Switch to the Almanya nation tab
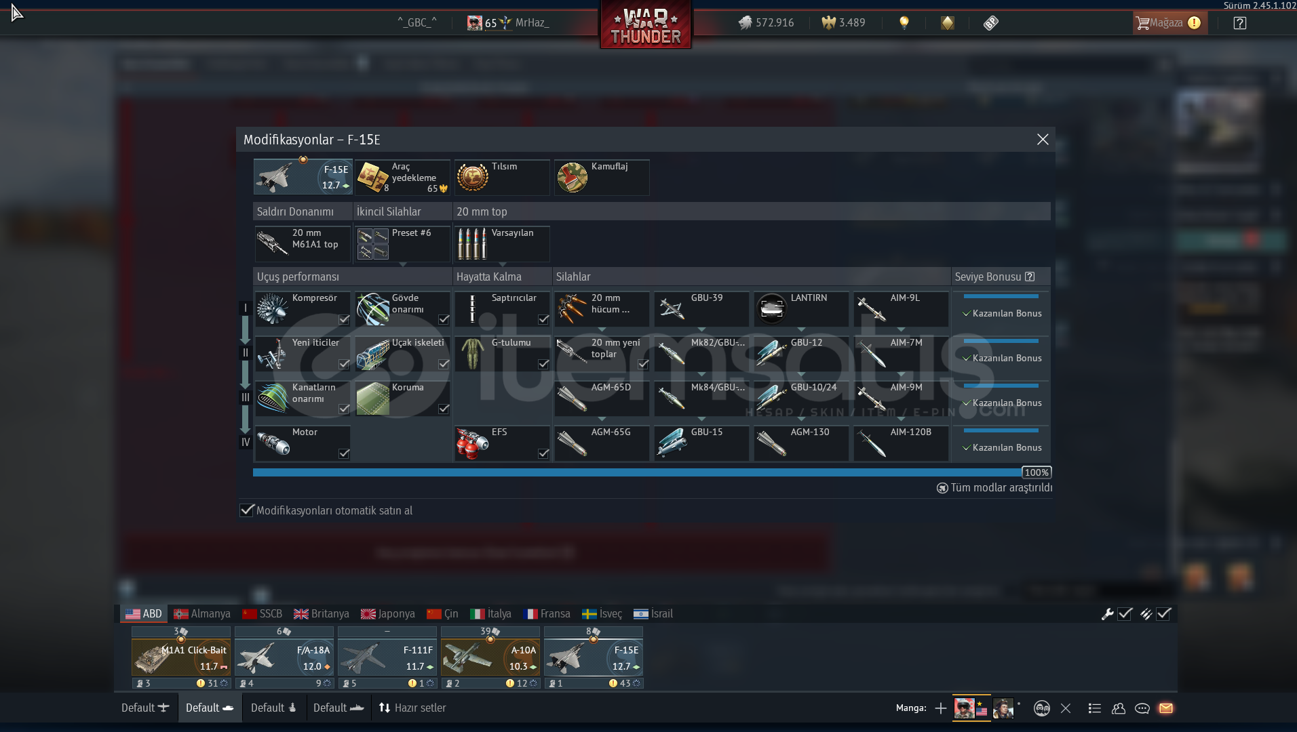Viewport: 1297px width, 732px height. tap(202, 613)
